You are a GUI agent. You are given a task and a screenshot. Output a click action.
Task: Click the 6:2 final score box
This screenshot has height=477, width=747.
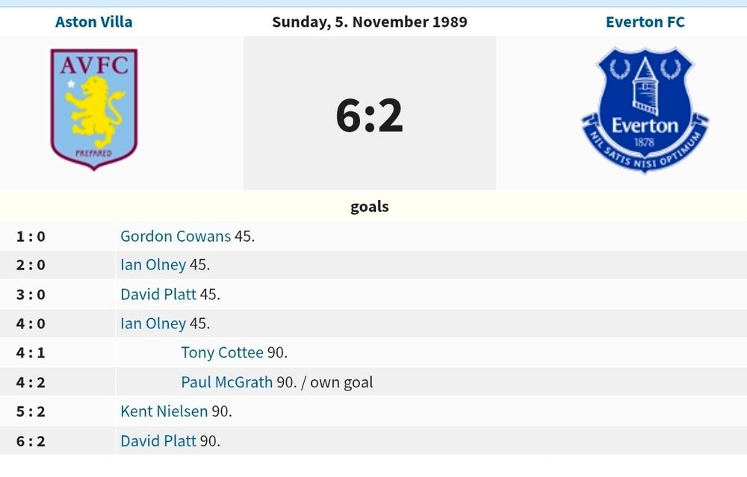tap(370, 113)
